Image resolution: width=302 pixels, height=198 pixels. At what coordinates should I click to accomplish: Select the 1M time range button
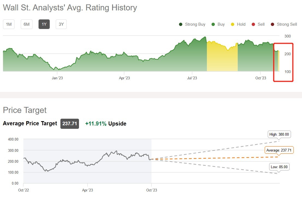(9, 24)
